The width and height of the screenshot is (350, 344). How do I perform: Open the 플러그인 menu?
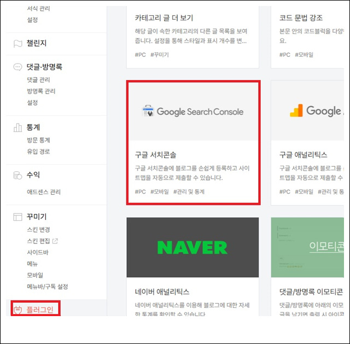tap(40, 310)
